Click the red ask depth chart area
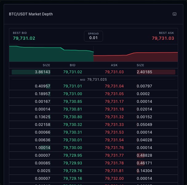The height and width of the screenshot is (185, 187). click(136, 57)
